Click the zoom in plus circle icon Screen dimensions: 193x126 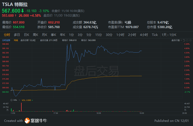(190, 40)
